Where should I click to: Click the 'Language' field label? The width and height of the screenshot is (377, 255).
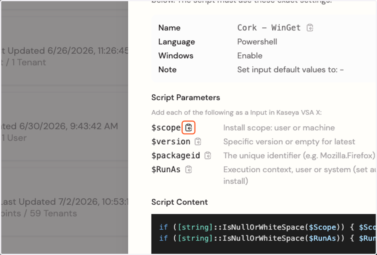[177, 42]
